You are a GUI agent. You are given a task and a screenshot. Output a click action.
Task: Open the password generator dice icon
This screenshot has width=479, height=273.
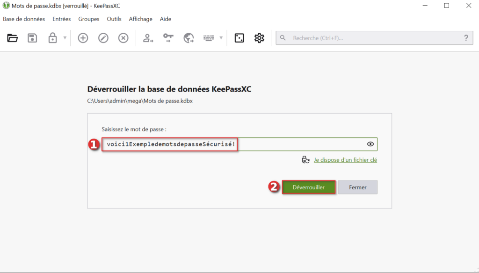click(239, 38)
